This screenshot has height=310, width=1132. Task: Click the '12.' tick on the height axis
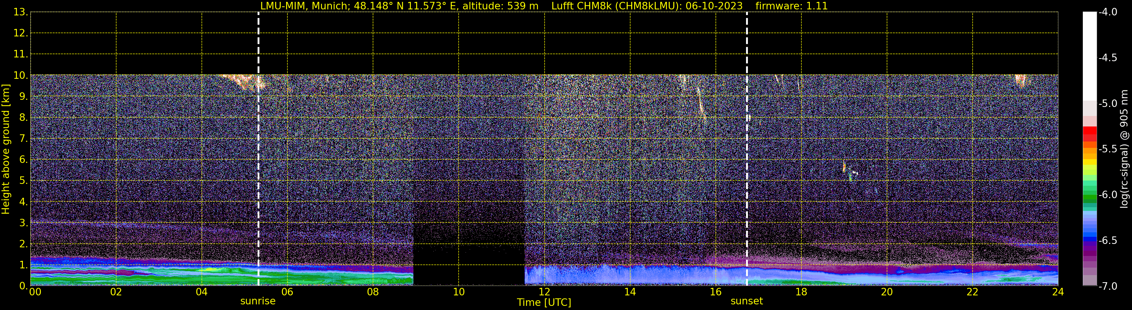coord(21,33)
